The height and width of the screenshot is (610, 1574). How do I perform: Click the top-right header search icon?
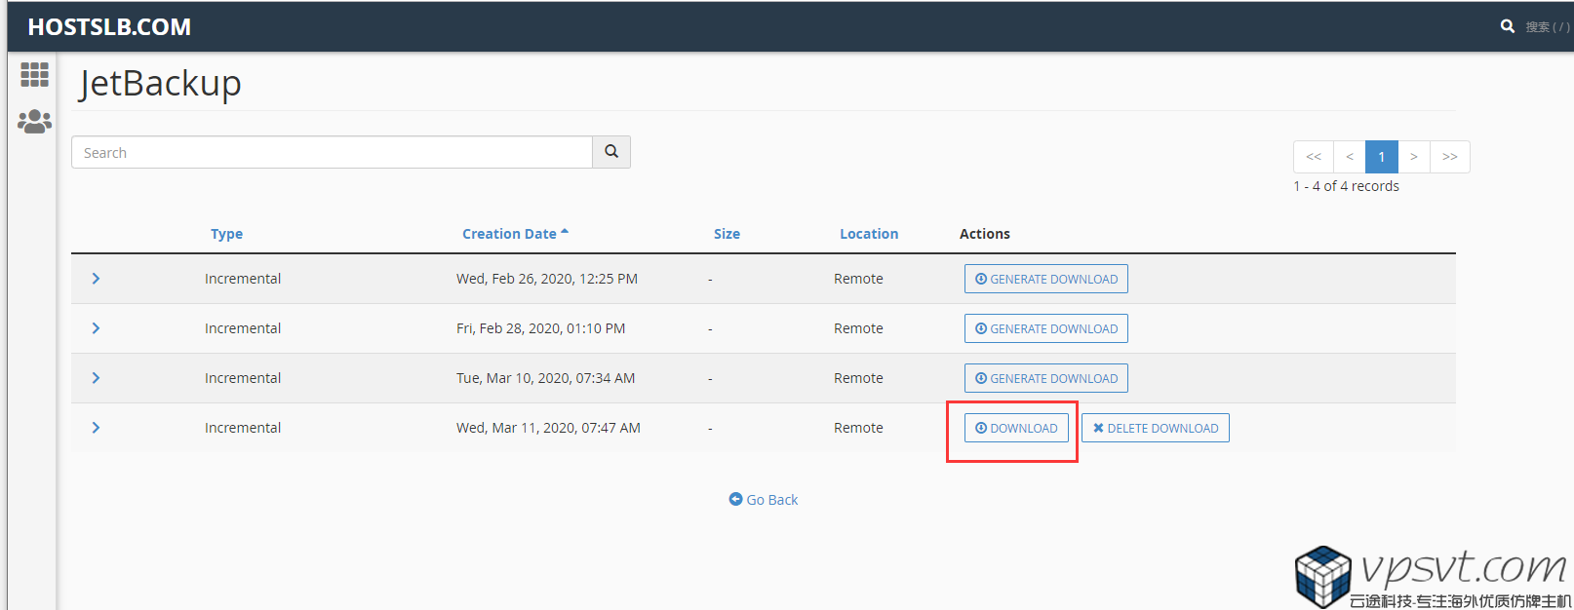pyautogui.click(x=1507, y=26)
